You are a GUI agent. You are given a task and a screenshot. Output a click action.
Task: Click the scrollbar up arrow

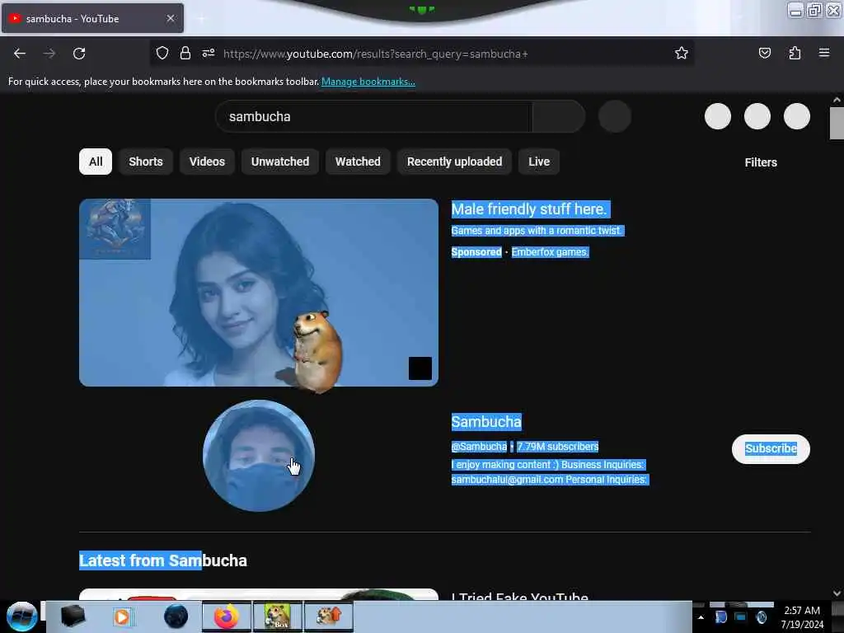pos(837,100)
